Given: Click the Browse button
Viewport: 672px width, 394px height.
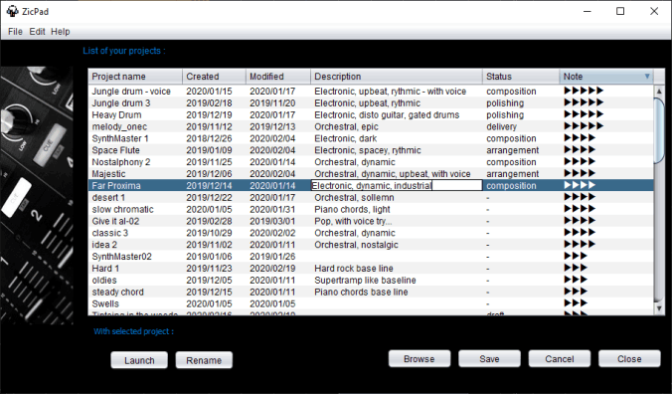Looking at the screenshot, I should coord(420,359).
